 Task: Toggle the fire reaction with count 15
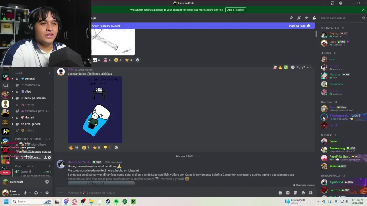[x=74, y=148]
